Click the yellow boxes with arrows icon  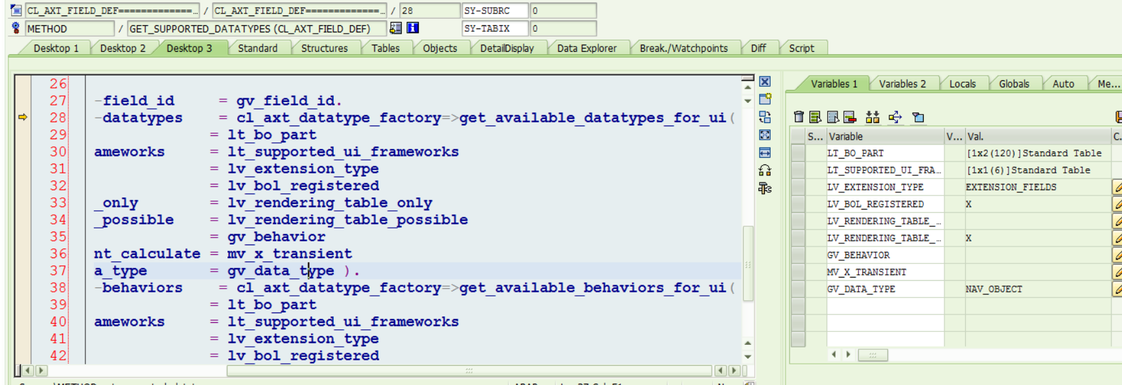(x=872, y=117)
